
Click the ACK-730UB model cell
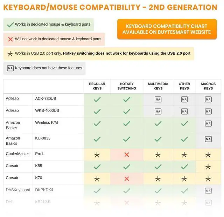45,99
